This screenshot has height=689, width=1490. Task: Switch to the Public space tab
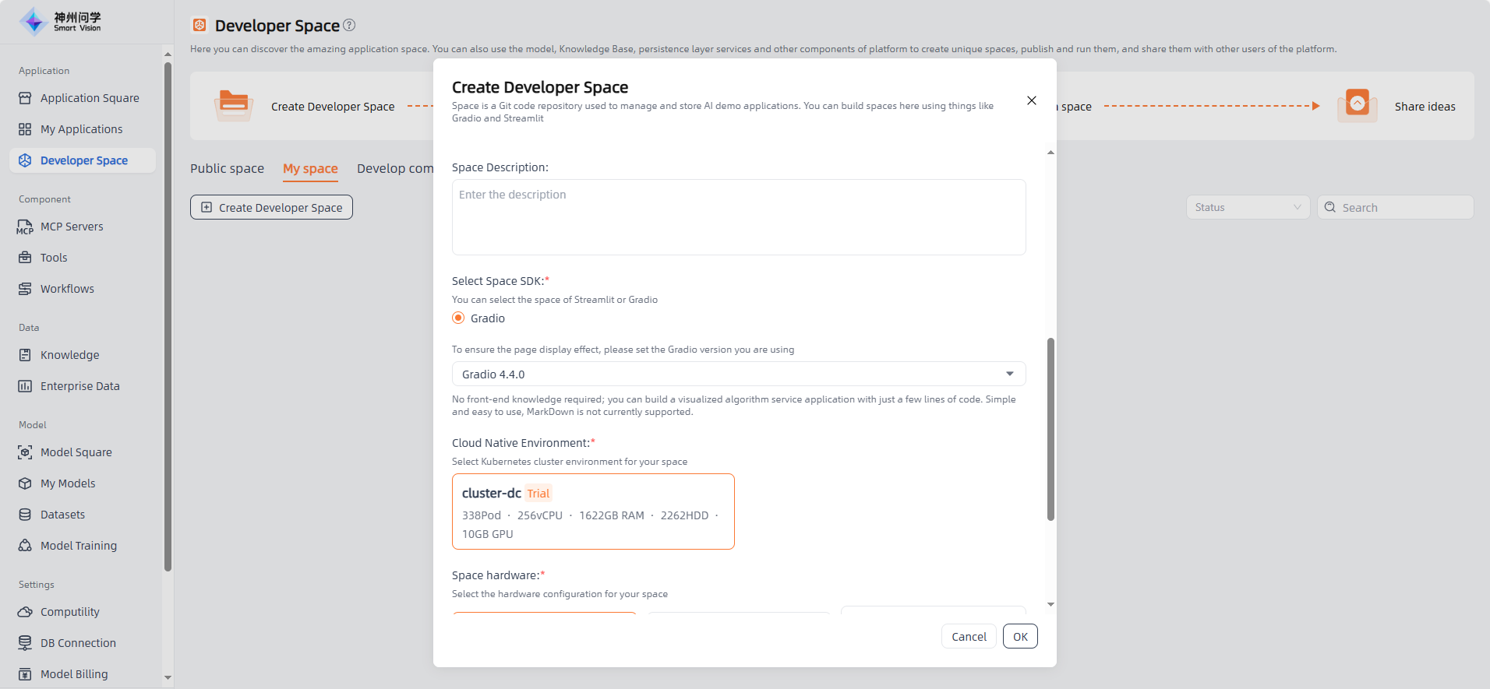(x=227, y=168)
